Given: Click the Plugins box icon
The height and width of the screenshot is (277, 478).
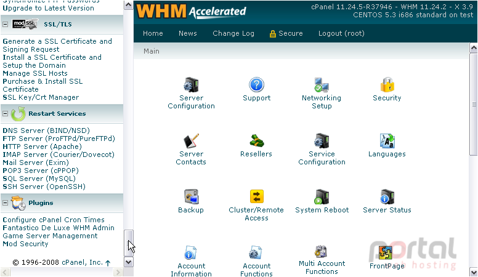Looking at the screenshot, I should pyautogui.click(x=18, y=203).
